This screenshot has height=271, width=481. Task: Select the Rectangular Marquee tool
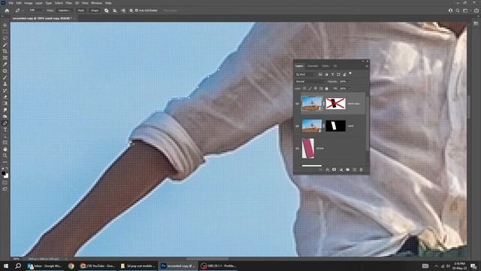pos(5,32)
